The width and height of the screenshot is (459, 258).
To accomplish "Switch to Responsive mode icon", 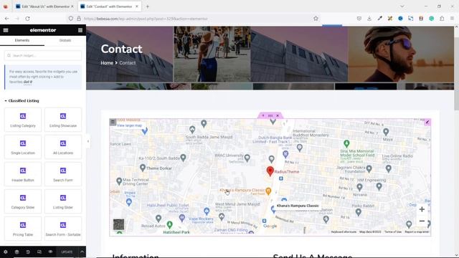I will coord(39,252).
